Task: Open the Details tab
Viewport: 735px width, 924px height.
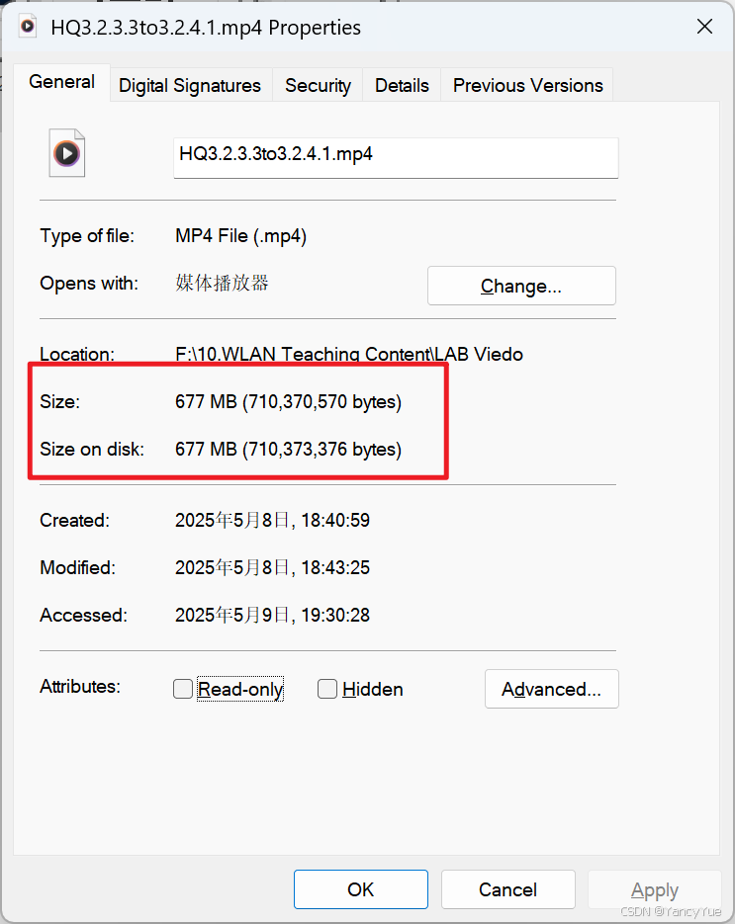Action: (402, 85)
